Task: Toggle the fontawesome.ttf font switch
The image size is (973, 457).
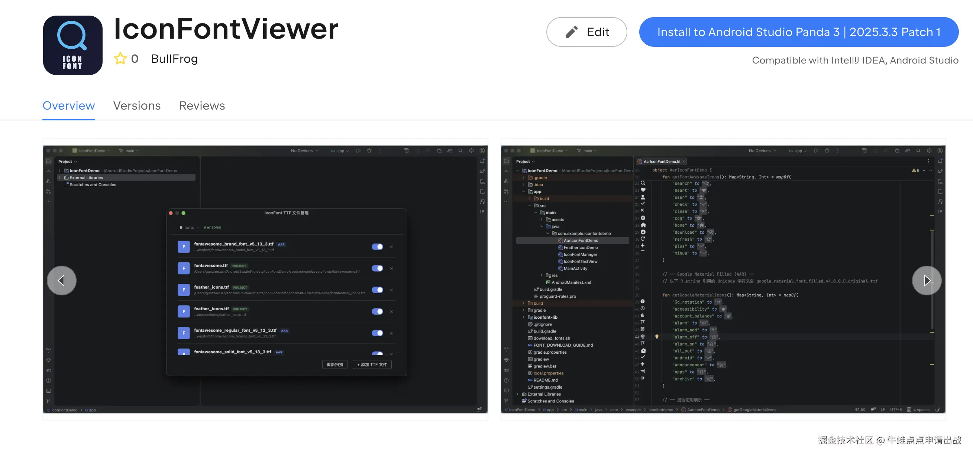Action: [x=377, y=268]
